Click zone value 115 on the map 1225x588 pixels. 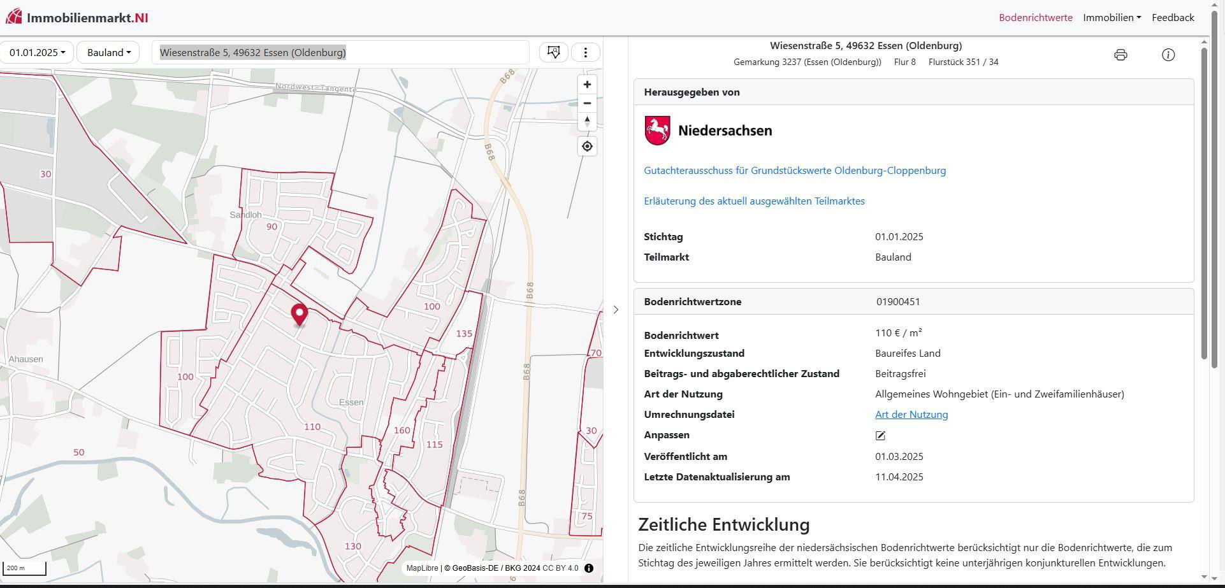tap(434, 445)
